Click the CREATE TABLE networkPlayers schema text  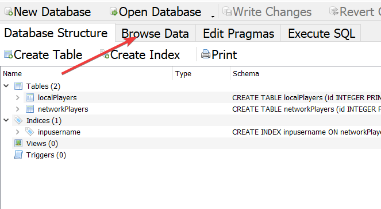(306, 109)
